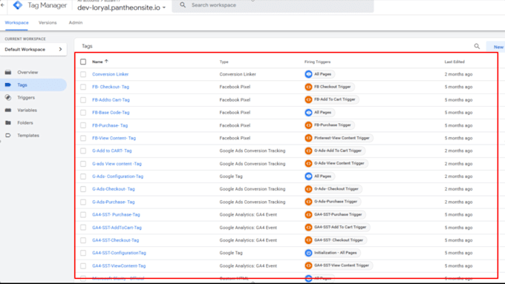The height and width of the screenshot is (284, 505).
Task: Click Initialization - All Pages trigger icon
Action: (308, 253)
